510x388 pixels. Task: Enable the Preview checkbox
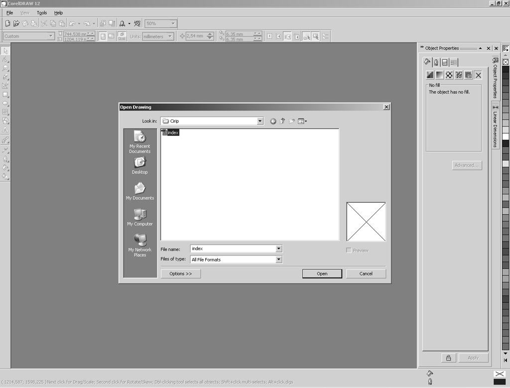tap(349, 251)
